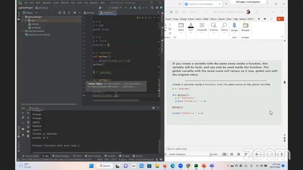Expand all items in Project panel
This screenshot has height=170, width=303.
tap(64, 13)
